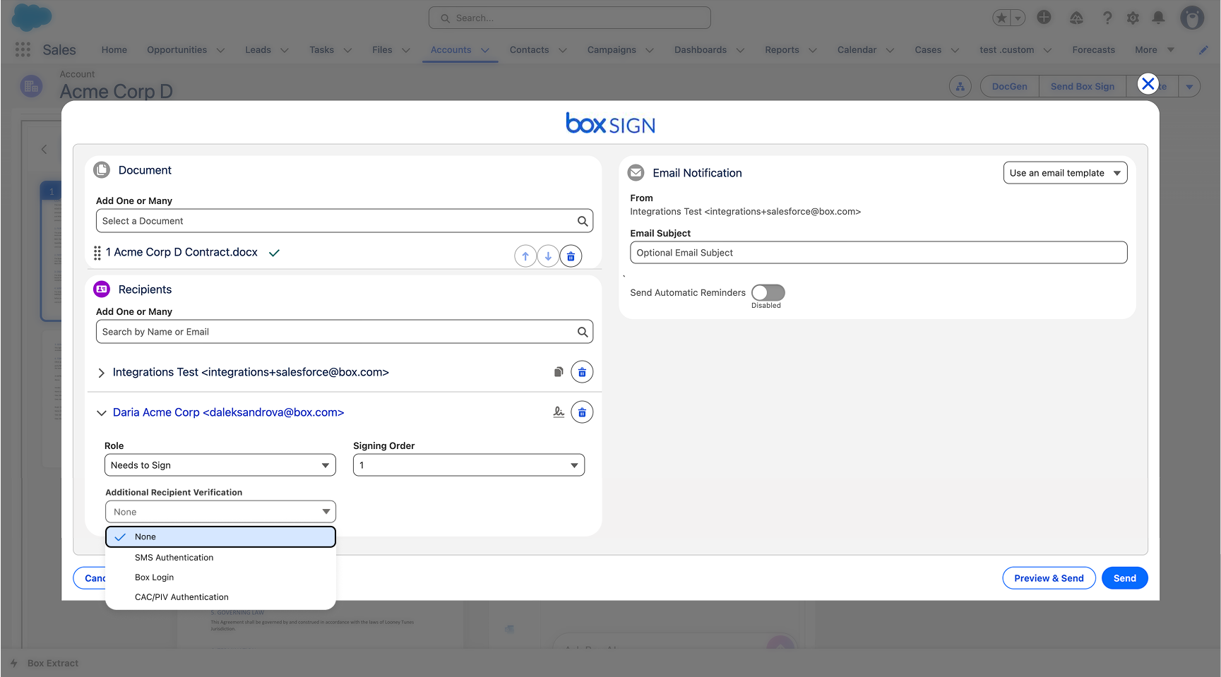Screen dimensions: 1221x677
Task: Delete the Daria Acme Corp recipient
Action: 582,412
